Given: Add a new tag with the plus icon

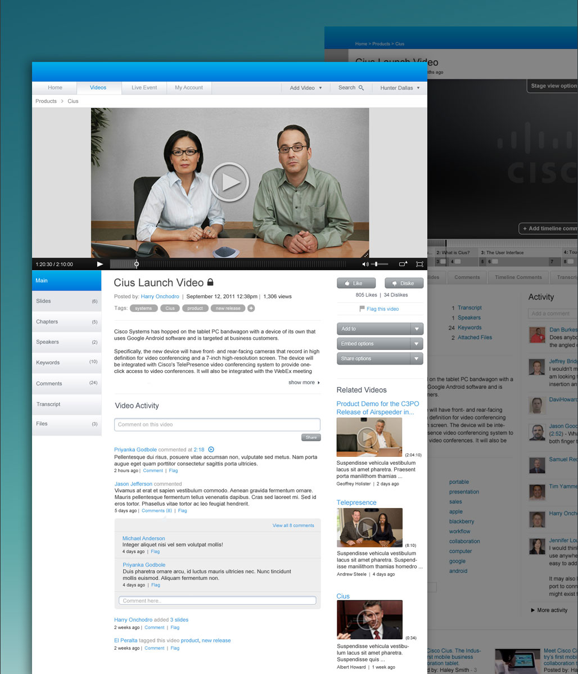Looking at the screenshot, I should click(x=251, y=308).
